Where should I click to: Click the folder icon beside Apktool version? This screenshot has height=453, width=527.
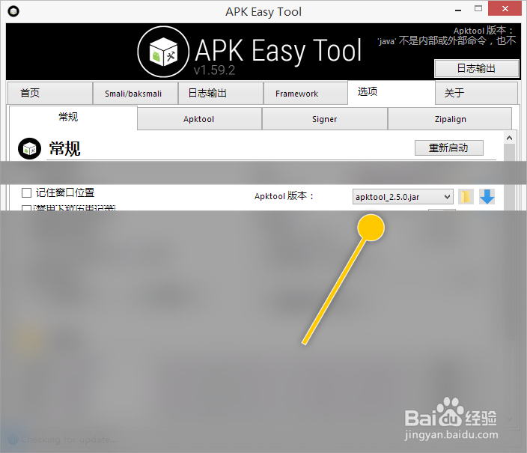pyautogui.click(x=466, y=196)
